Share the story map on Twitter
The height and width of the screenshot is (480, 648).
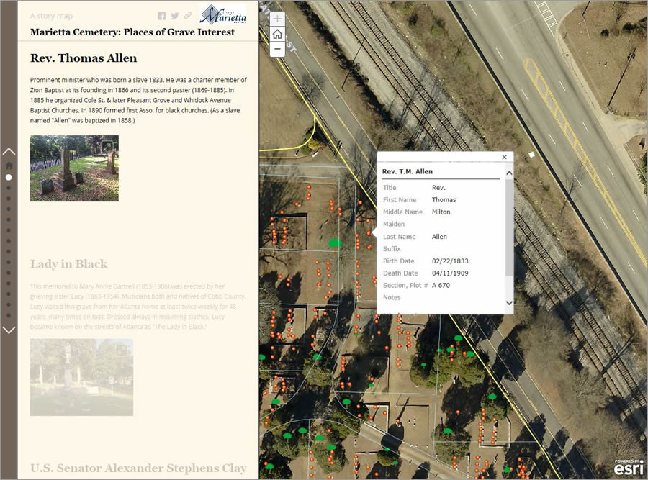pos(174,16)
